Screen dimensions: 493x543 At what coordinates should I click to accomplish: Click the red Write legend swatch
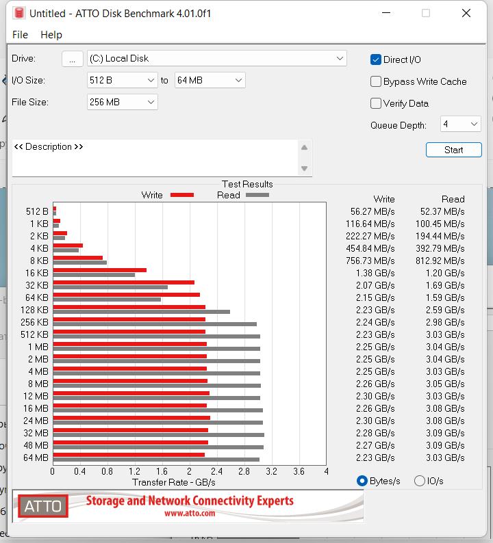pyautogui.click(x=182, y=195)
